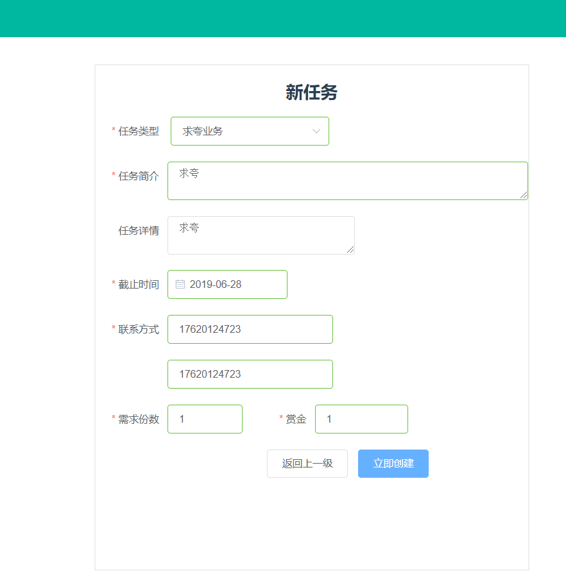The width and height of the screenshot is (566, 581).
Task: Select the contact field labeled 联系方式
Action: pyautogui.click(x=250, y=329)
